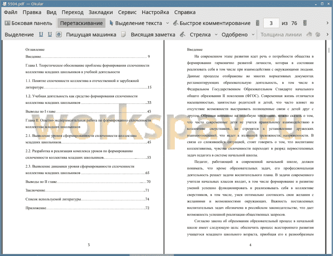Open the Переход menu
The image size is (333, 256).
click(72, 12)
